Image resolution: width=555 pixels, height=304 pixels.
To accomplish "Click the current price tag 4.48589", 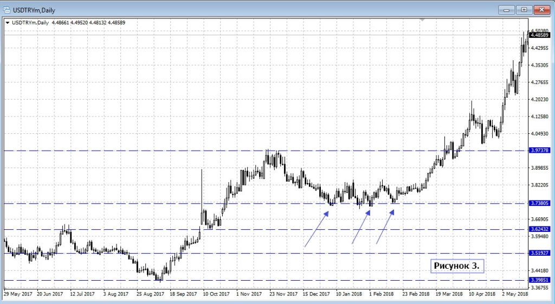I will pyautogui.click(x=540, y=35).
